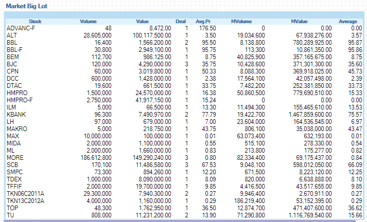Screen dimensions: 367x222
Task: Click TU MValue 1,116,769,540.00
Action: click(x=310, y=215)
